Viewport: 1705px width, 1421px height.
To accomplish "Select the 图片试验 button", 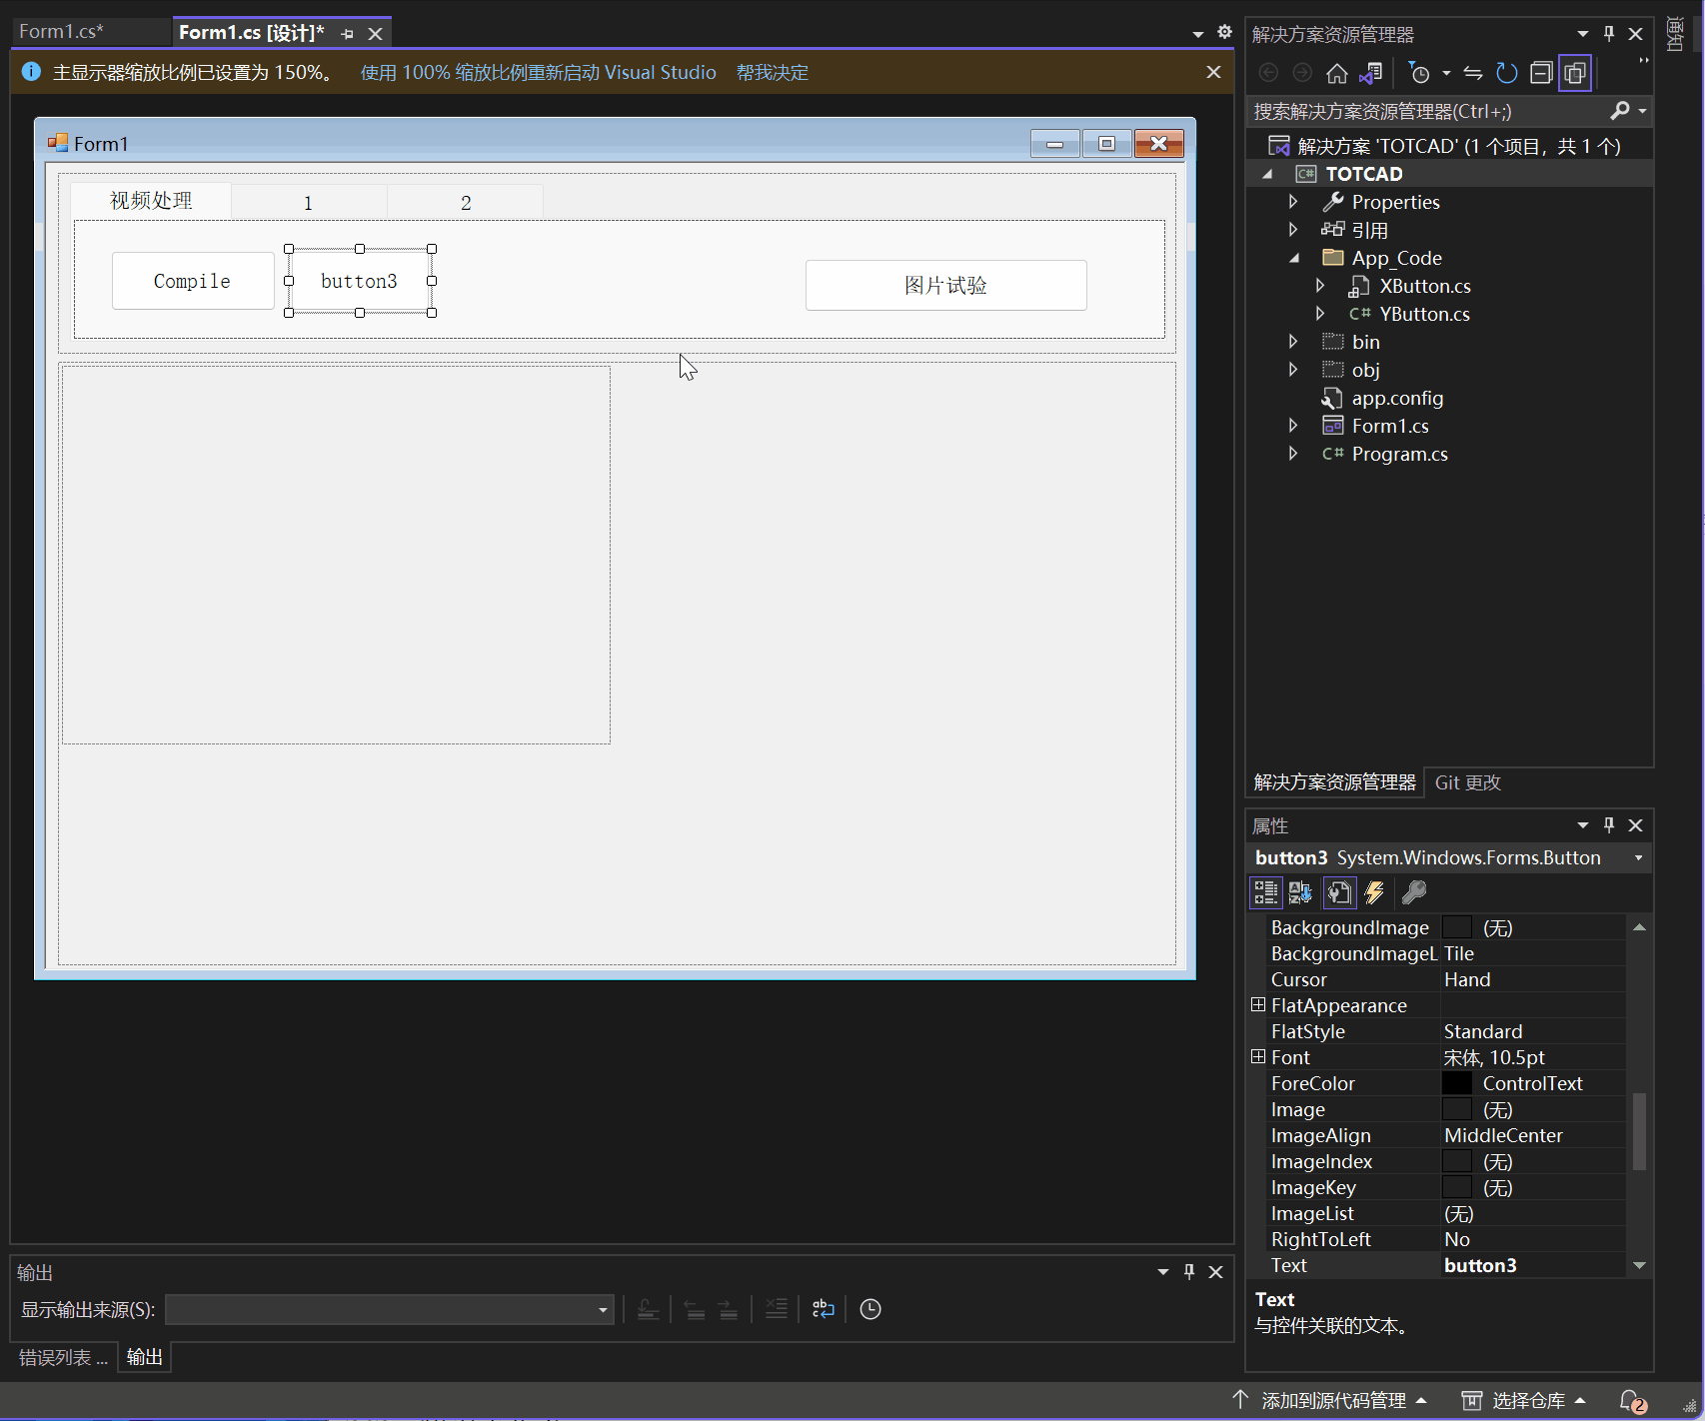I will [945, 286].
